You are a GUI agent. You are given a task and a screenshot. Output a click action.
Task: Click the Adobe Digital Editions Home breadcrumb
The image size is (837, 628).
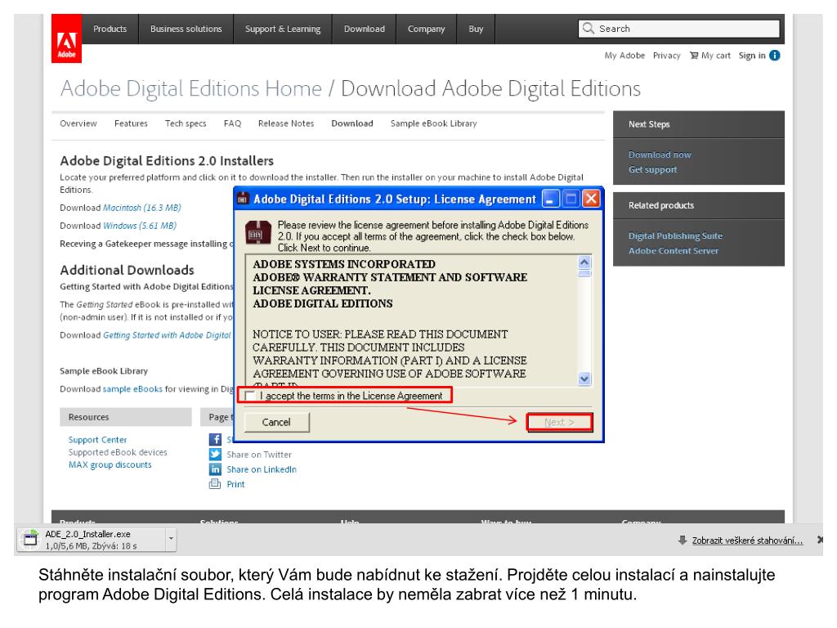191,88
